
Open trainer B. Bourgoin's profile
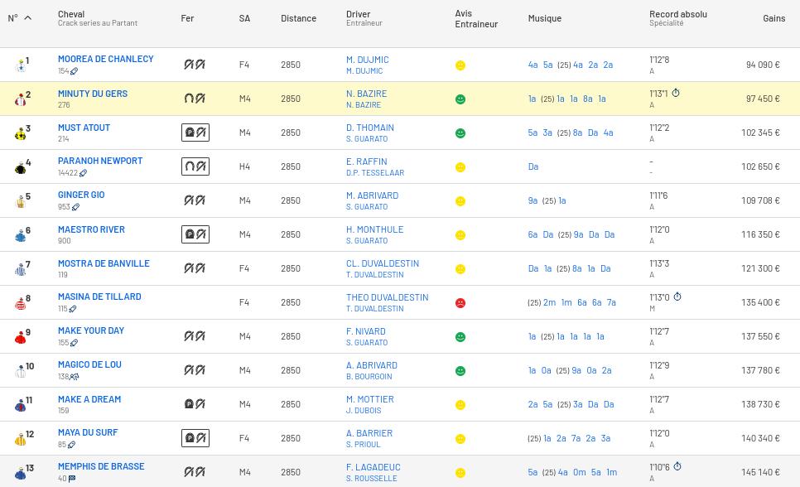[x=369, y=377]
